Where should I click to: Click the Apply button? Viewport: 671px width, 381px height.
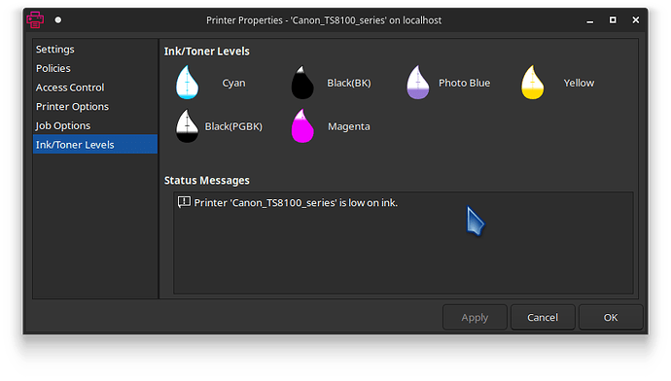click(x=475, y=317)
